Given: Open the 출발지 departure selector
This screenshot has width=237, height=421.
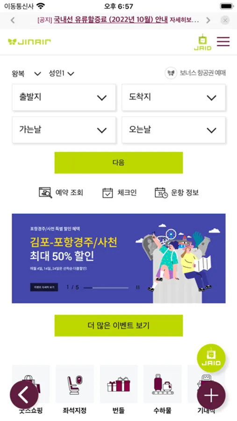Looking at the screenshot, I should pos(64,97).
